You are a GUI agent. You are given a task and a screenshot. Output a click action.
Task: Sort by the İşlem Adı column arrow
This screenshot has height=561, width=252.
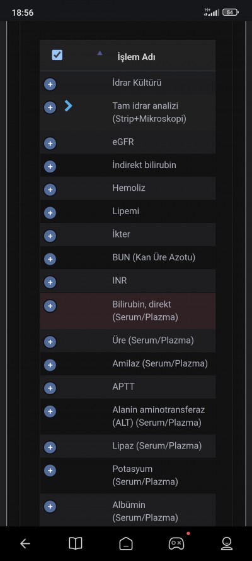click(100, 53)
